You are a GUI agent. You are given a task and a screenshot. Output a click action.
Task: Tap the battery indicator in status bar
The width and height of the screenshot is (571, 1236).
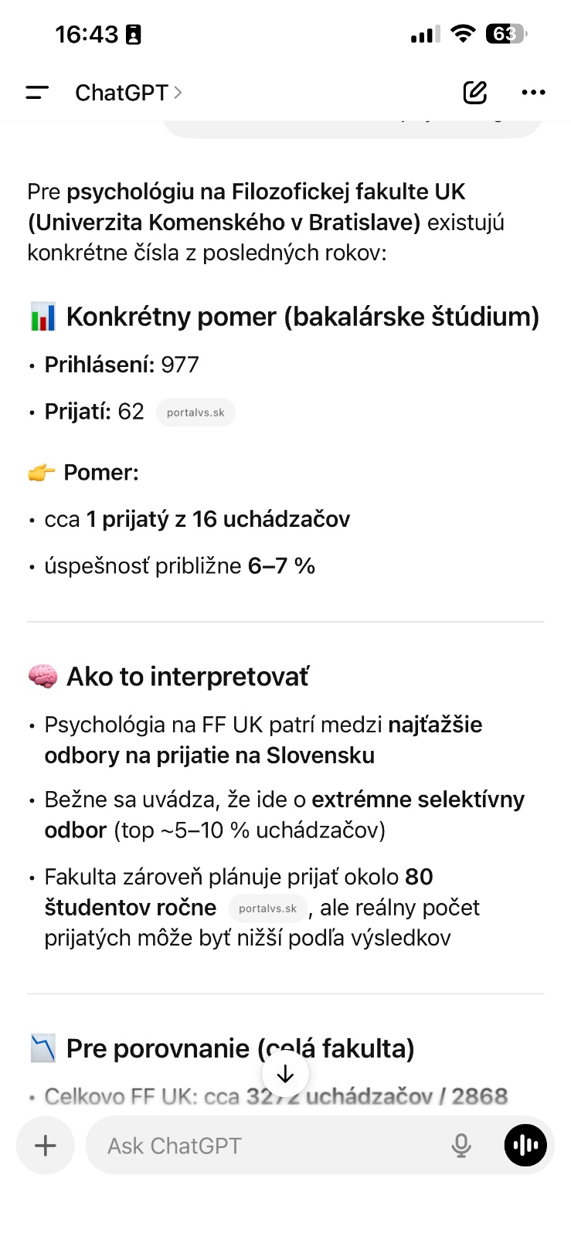click(506, 34)
